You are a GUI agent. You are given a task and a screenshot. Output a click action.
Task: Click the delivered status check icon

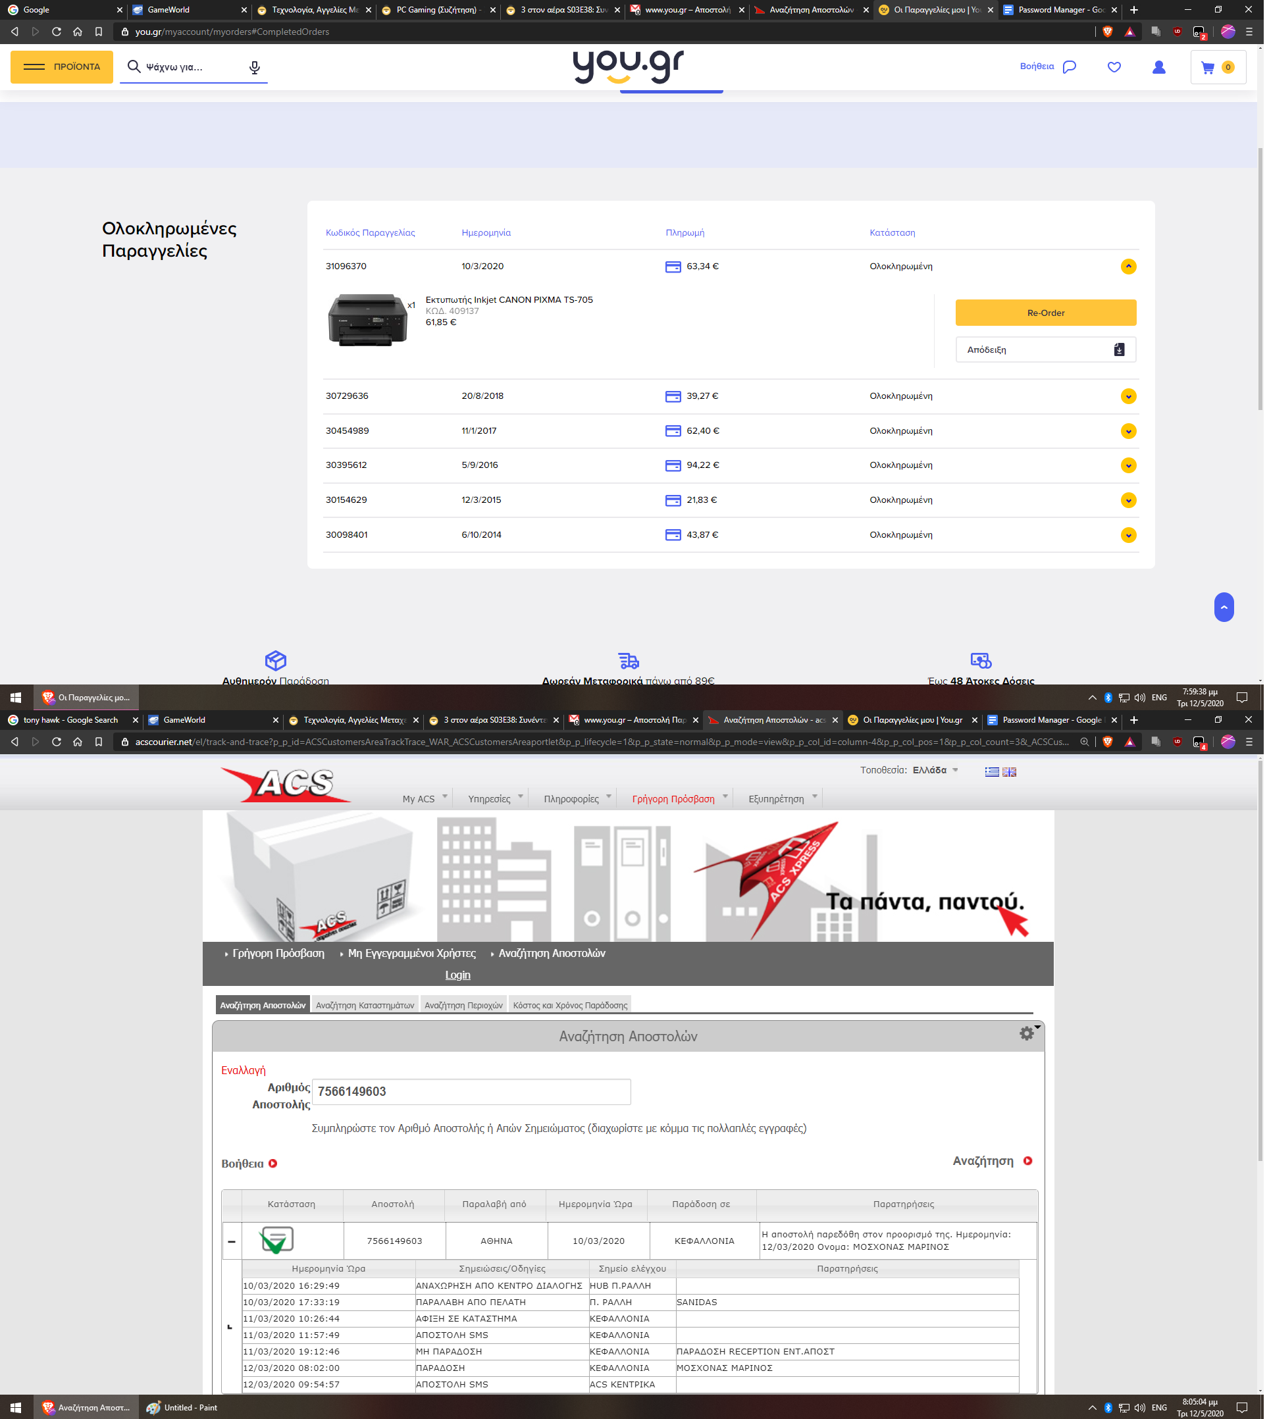276,1240
